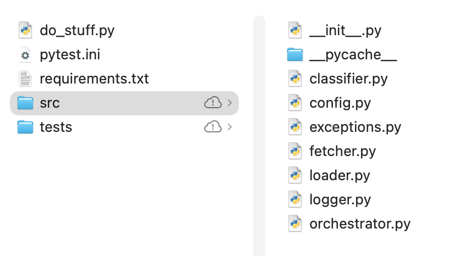Select the logger.py file name
This screenshot has width=459, height=256.
(340, 199)
